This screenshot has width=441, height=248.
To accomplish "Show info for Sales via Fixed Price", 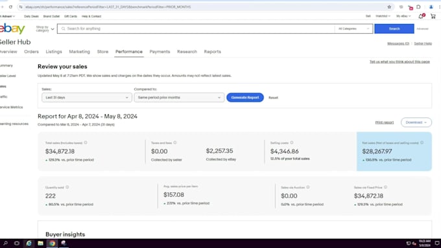I will 386,187.
